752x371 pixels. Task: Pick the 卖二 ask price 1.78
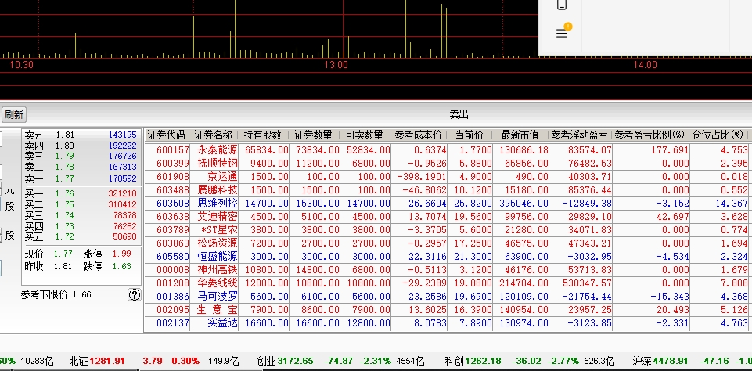[x=65, y=167]
